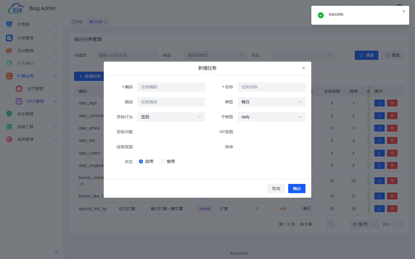Click the 个人中心 user icon

pyautogui.click(x=9, y=63)
